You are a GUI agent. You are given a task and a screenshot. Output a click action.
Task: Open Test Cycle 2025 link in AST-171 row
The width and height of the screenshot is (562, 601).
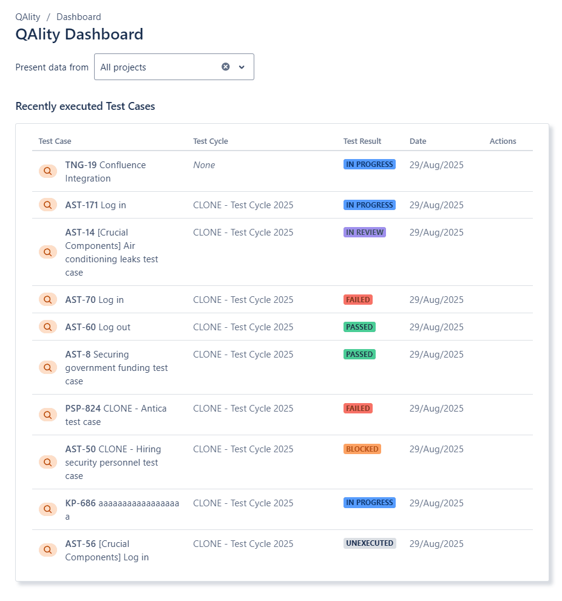[243, 205]
